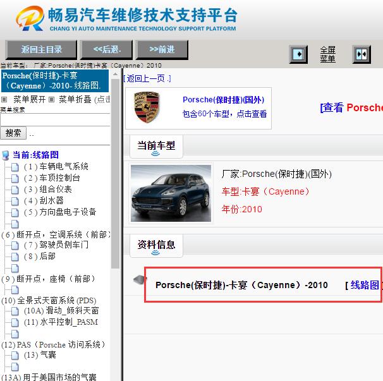Image resolution: width=383 pixels, height=381 pixels.
Task: Click 当前:线路图 root tree label
Action: point(35,155)
